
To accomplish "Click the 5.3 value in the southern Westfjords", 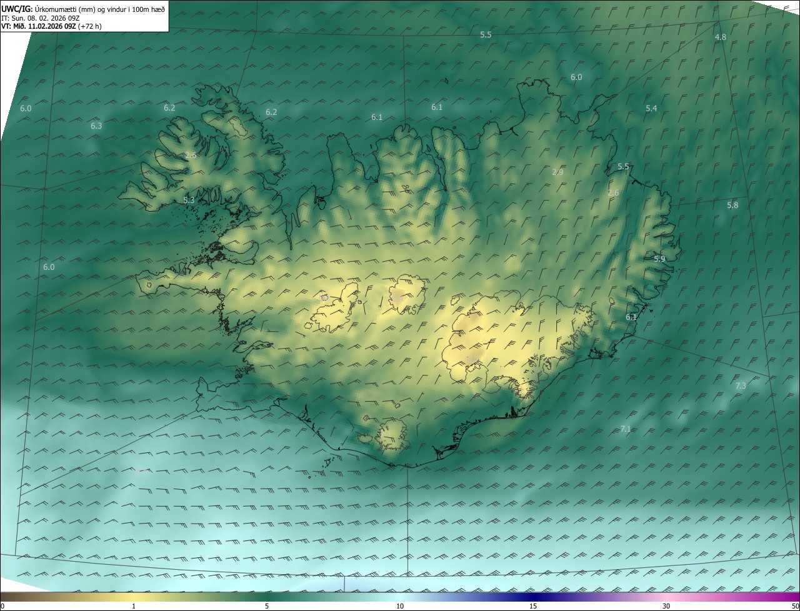I will point(189,200).
